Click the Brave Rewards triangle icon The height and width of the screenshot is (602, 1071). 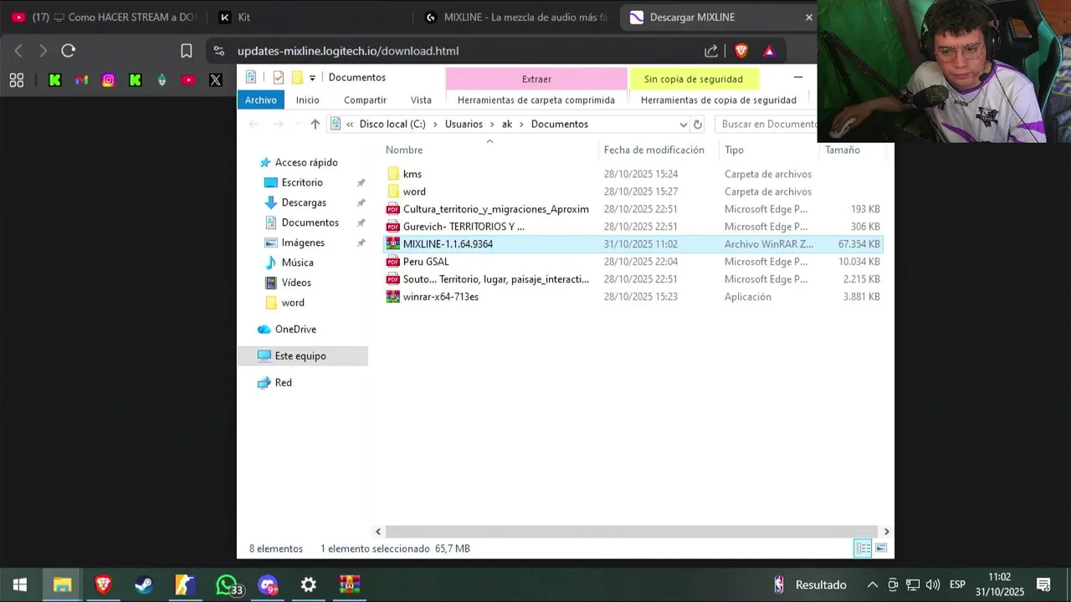tap(769, 51)
